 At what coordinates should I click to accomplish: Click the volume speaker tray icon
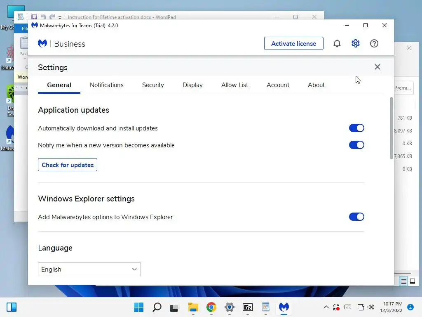pos(371,307)
